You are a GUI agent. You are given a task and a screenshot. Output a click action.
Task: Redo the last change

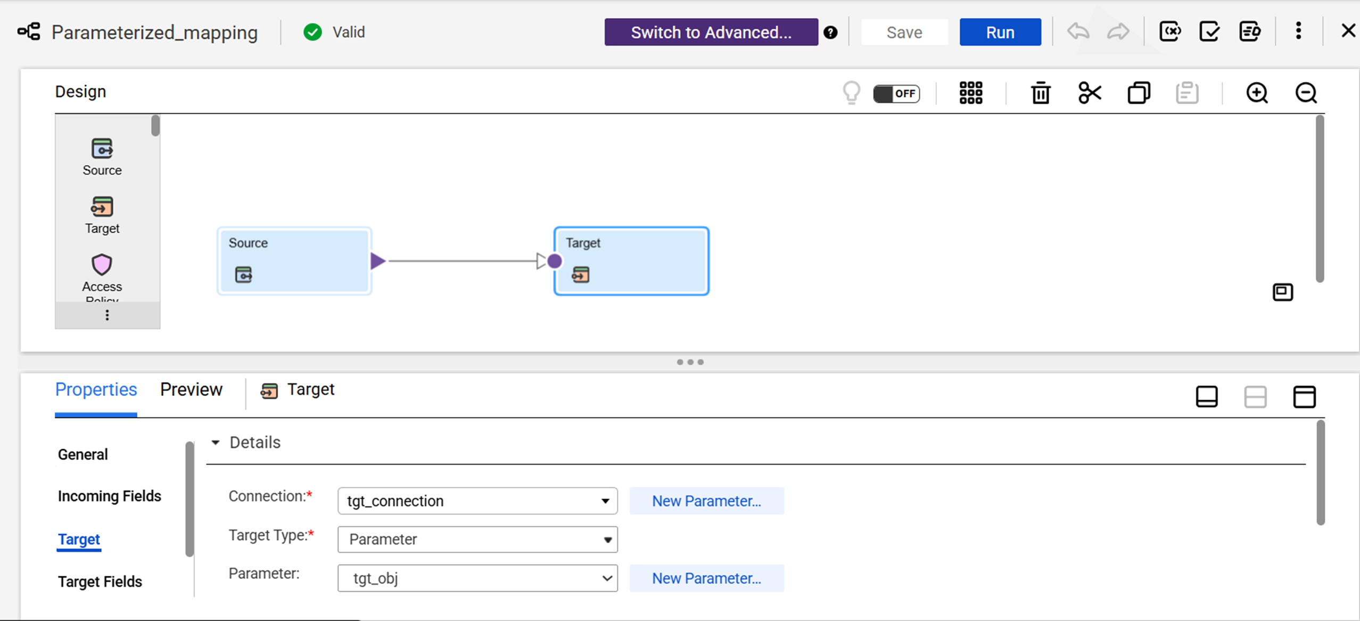1118,32
